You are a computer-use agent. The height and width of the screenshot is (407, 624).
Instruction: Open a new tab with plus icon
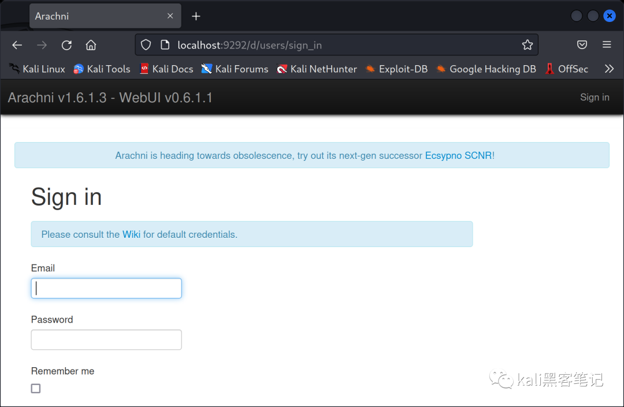(196, 16)
